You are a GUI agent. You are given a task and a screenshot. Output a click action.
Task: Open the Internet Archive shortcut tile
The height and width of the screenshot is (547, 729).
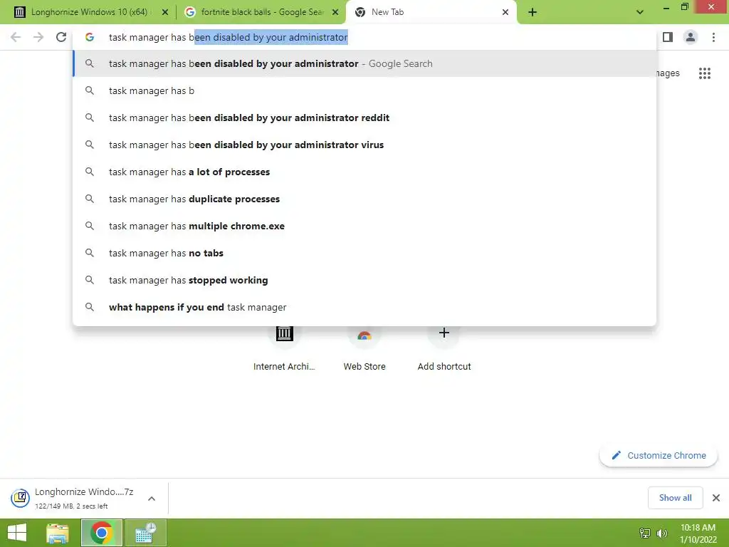[284, 347]
